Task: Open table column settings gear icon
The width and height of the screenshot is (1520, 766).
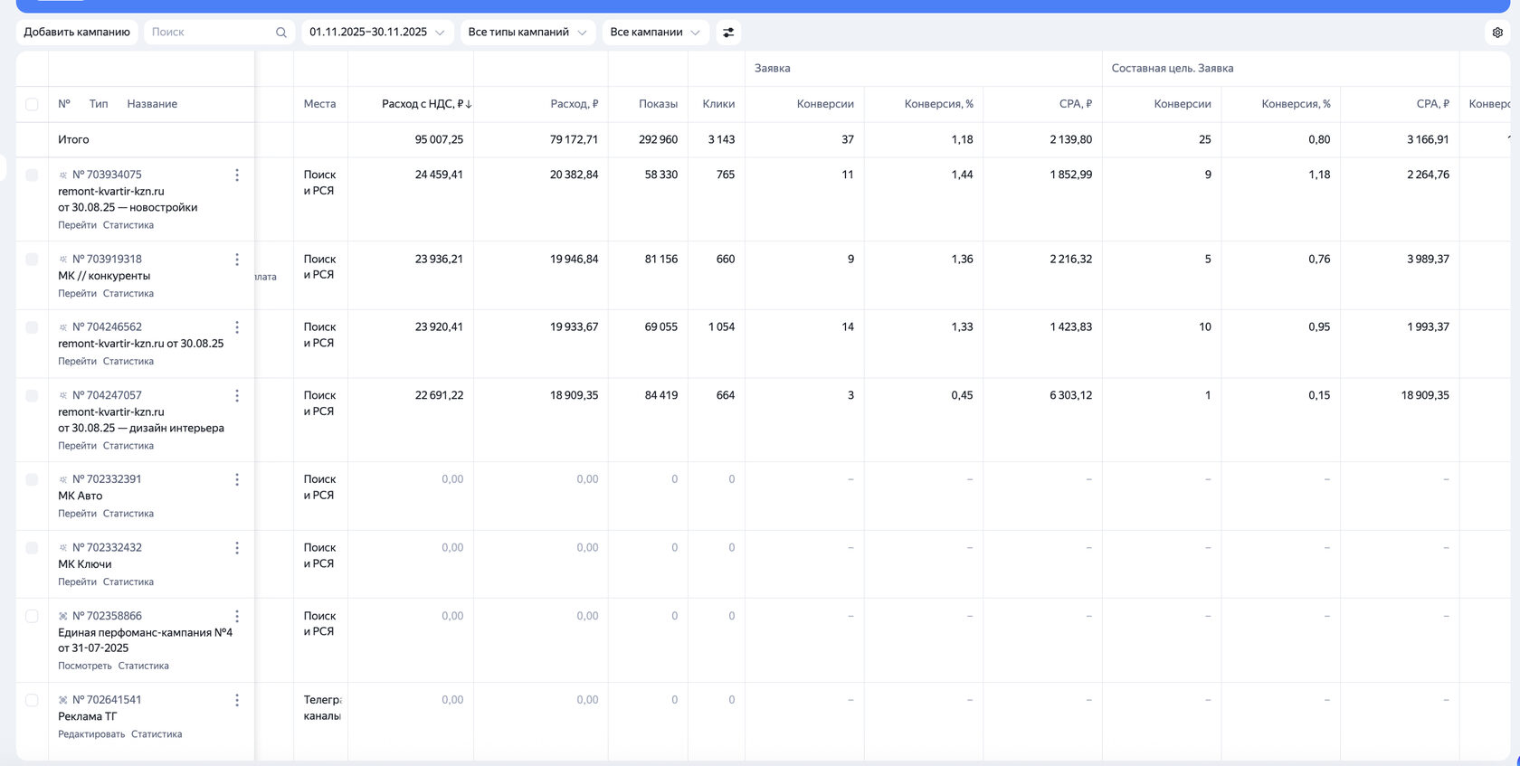Action: pos(1497,33)
